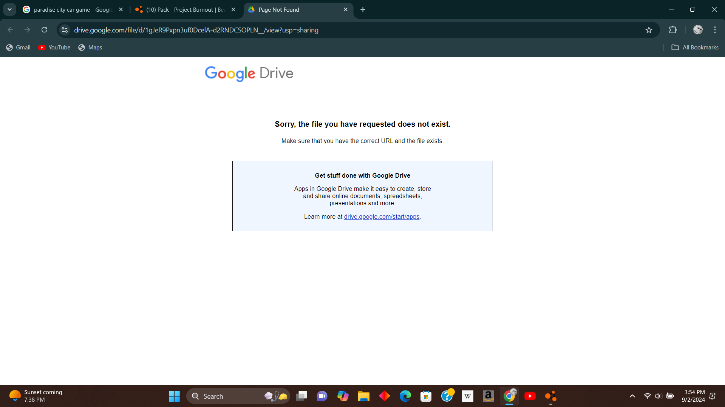Switch to the paradise city car game tab
The image size is (725, 407).
(73, 9)
